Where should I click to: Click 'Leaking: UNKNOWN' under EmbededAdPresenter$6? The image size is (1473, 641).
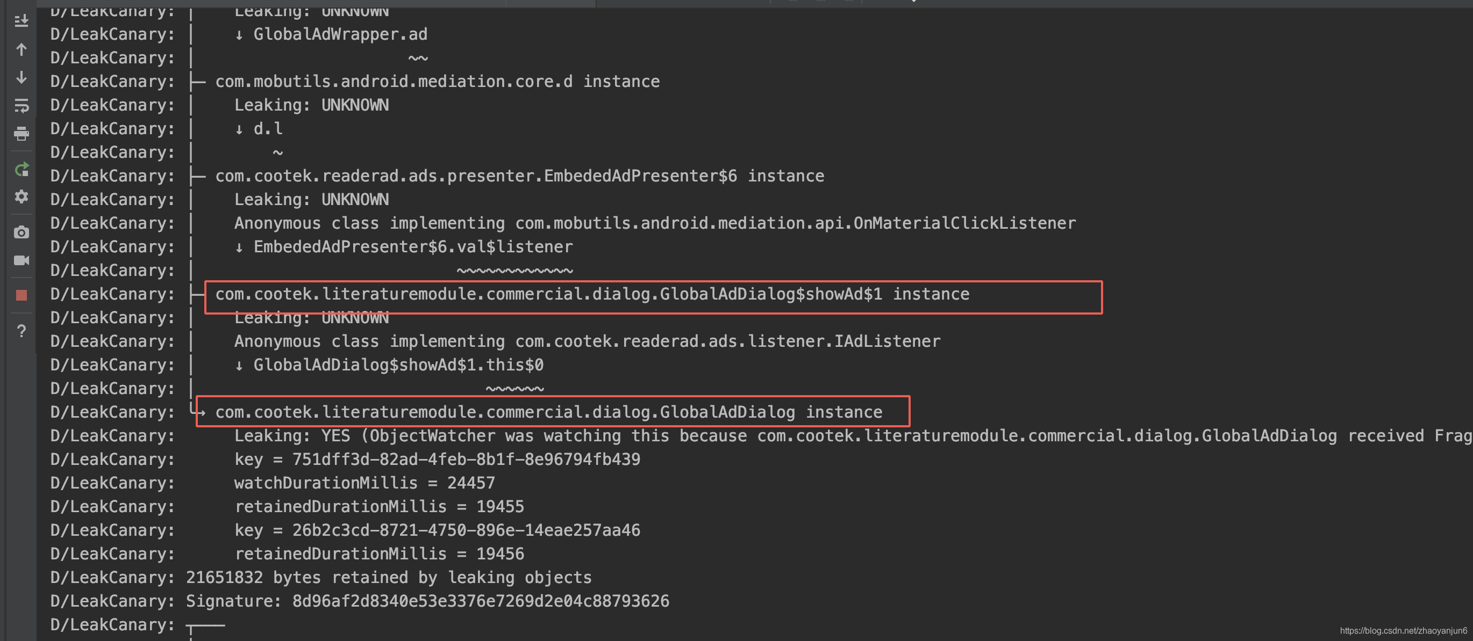click(x=312, y=200)
